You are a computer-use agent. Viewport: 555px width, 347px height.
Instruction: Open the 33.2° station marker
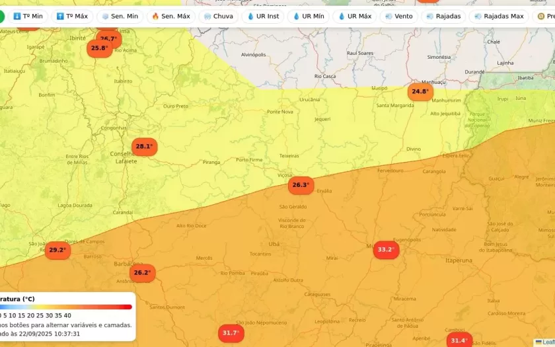tap(386, 250)
